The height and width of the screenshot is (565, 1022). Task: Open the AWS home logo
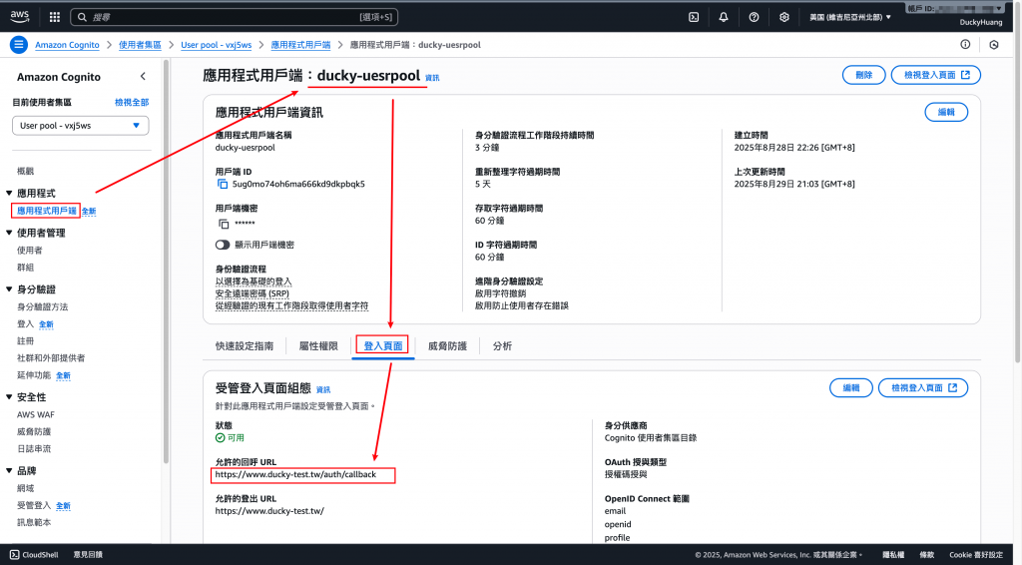tap(20, 16)
